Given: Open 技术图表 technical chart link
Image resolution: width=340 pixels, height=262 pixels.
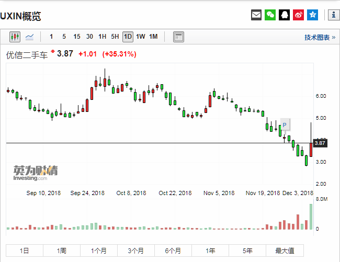Looking at the screenshot, I should (x=320, y=37).
